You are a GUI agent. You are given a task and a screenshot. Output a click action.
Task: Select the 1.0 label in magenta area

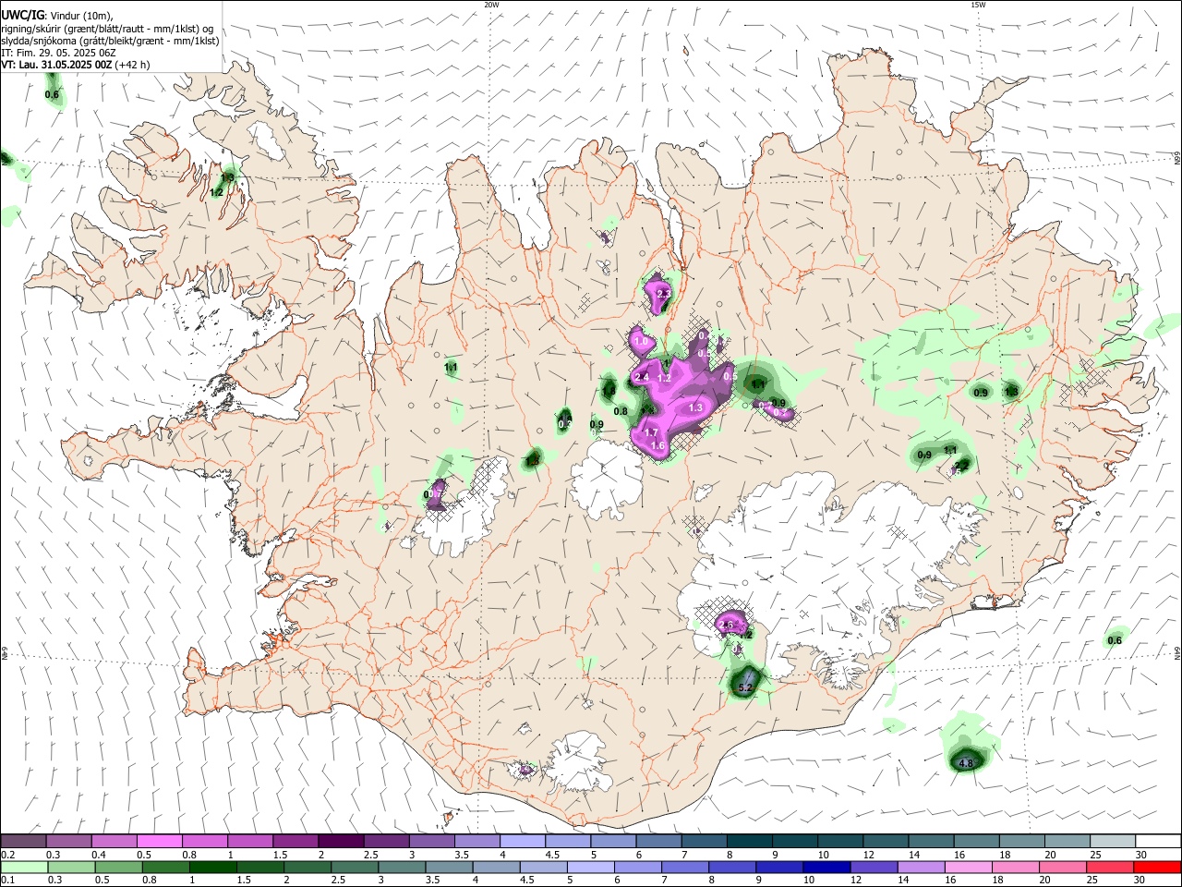point(641,341)
